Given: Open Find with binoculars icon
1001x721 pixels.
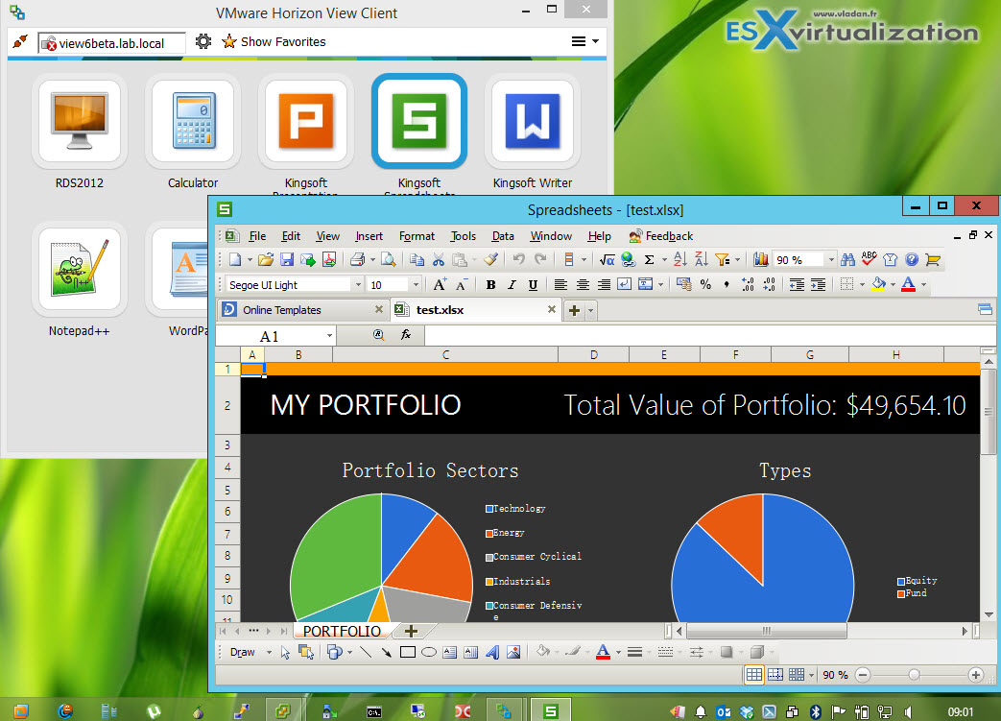Looking at the screenshot, I should tap(847, 259).
